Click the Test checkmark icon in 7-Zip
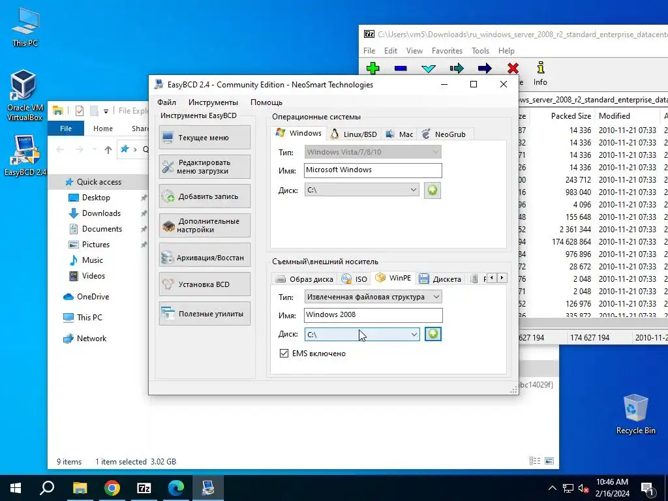 [x=428, y=68]
